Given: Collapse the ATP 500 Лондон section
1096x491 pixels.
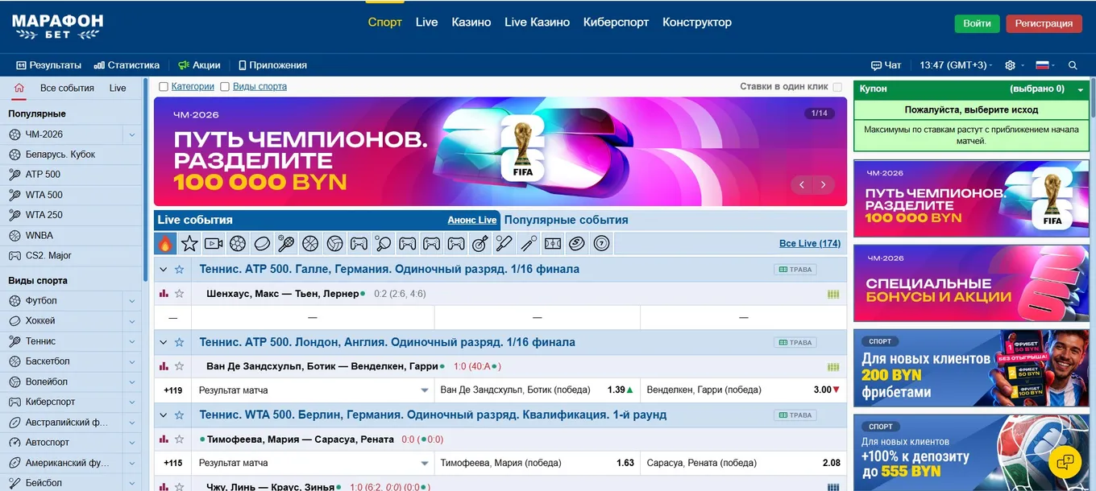Looking at the screenshot, I should click(164, 342).
